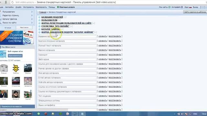Click the Russian flag language icon

tap(191, 7)
